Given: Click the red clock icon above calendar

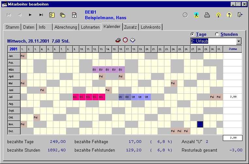Looking at the screenshot, I should coord(125,40).
